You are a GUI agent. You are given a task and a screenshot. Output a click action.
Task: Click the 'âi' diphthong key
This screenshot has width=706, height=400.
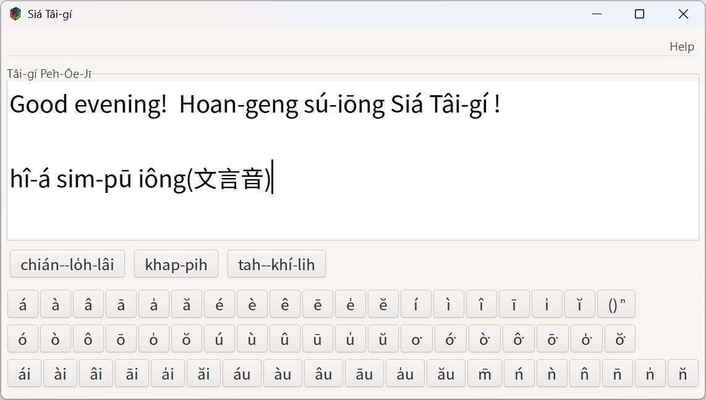(x=96, y=374)
